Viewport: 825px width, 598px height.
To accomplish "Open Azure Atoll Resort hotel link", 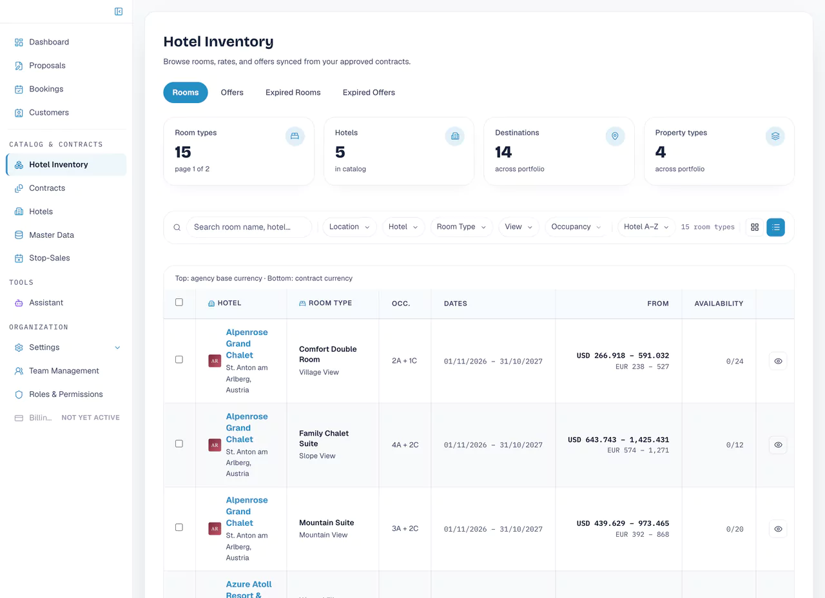I will [249, 589].
